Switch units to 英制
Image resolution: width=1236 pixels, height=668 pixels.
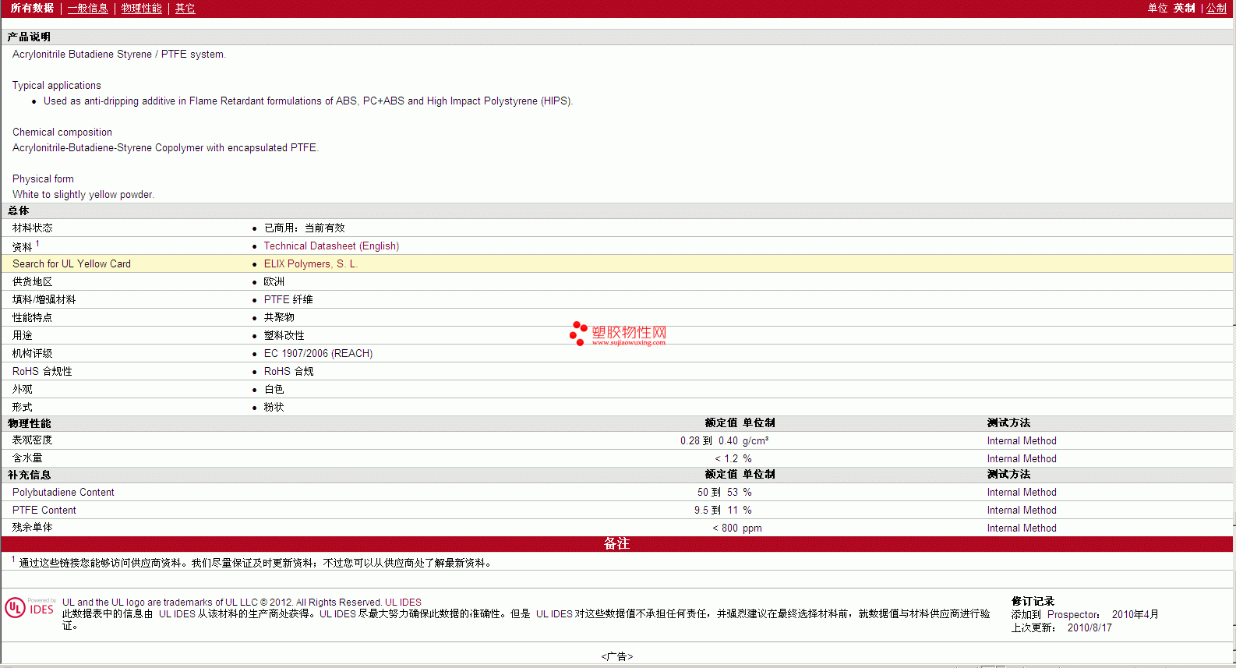[1184, 8]
